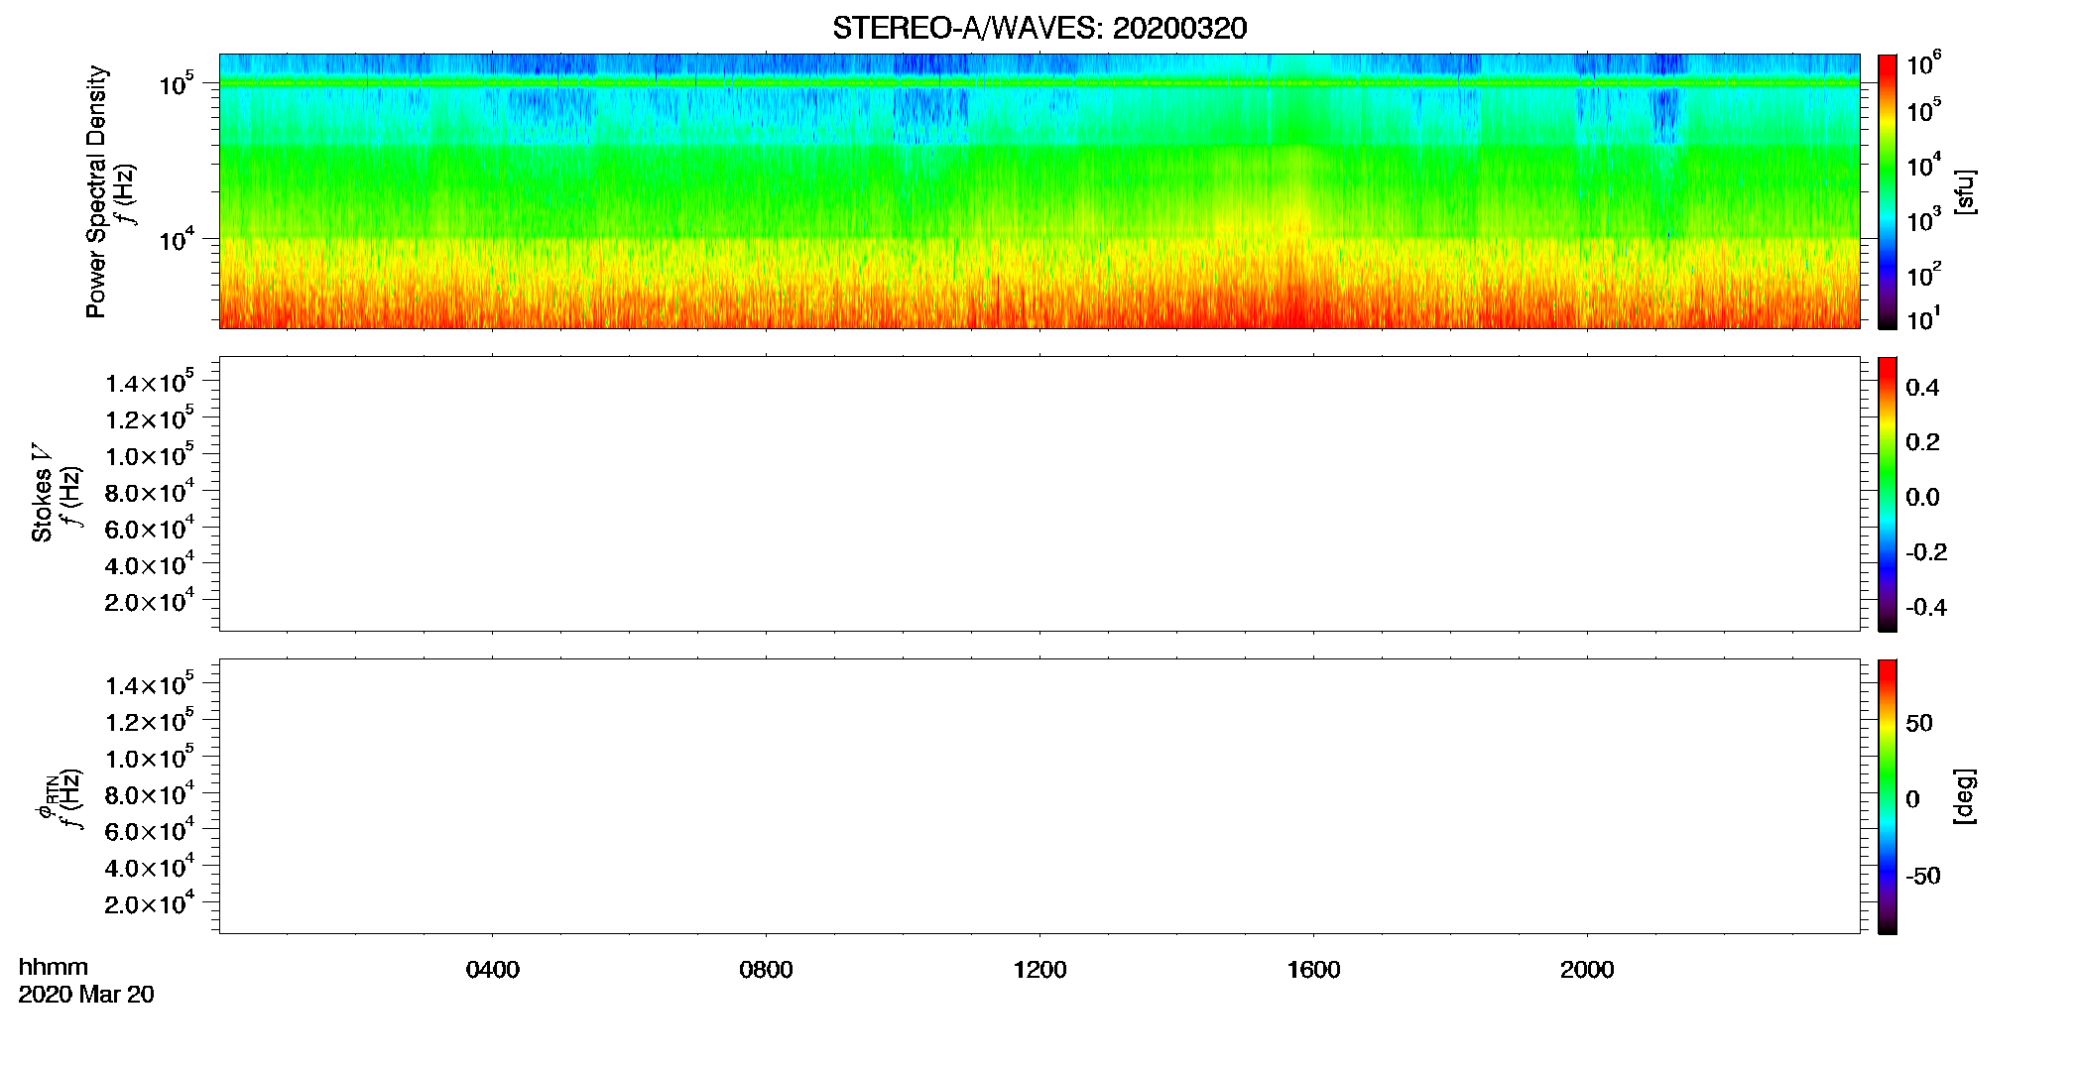The height and width of the screenshot is (1071, 2079).
Task: Click the 1600 time axis label
Action: 1313,970
